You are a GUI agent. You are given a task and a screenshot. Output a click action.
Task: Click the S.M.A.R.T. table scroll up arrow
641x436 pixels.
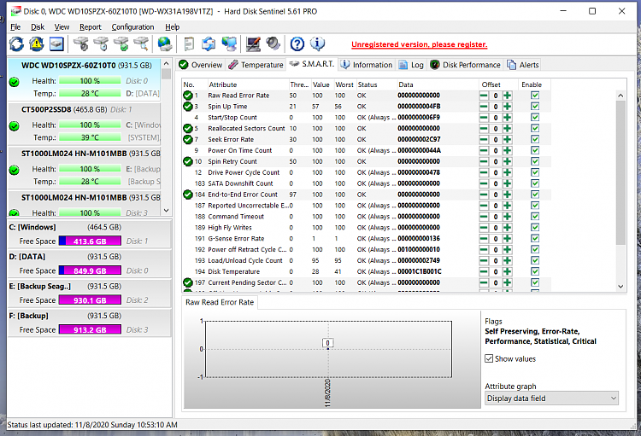point(620,96)
